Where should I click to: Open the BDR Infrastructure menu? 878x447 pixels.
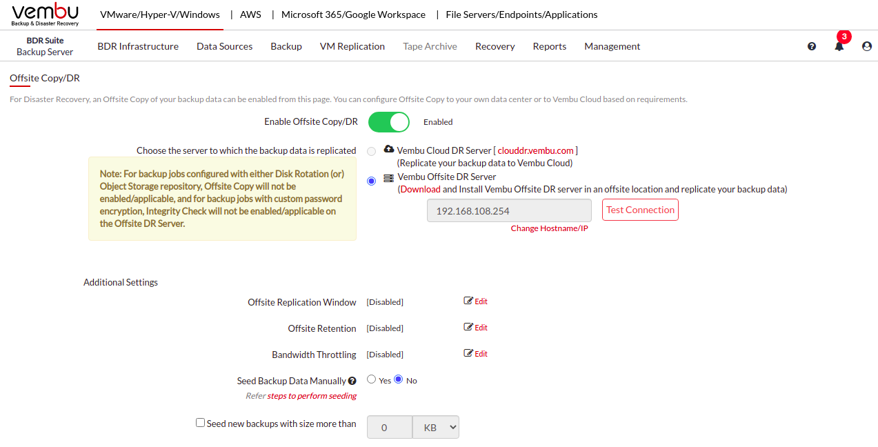pyautogui.click(x=138, y=46)
